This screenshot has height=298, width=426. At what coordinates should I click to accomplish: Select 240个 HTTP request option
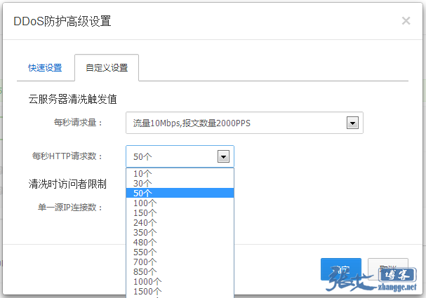tap(145, 222)
